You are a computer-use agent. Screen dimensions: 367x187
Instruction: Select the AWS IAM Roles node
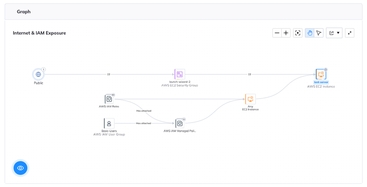pos(109,99)
